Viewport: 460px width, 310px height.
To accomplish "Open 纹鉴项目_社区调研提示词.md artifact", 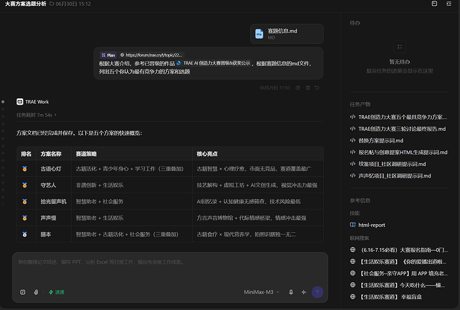I will click(388, 164).
